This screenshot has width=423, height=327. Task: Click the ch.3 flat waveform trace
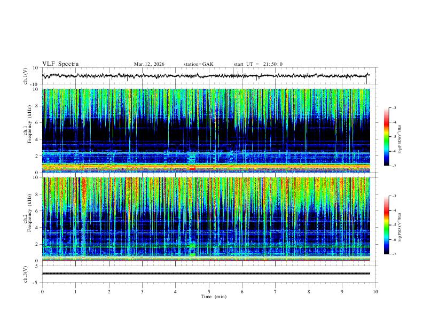[x=206, y=274]
